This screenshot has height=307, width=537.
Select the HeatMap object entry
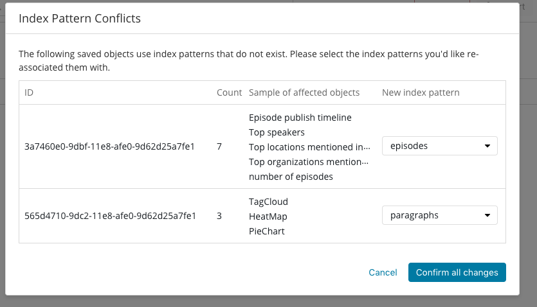click(268, 216)
